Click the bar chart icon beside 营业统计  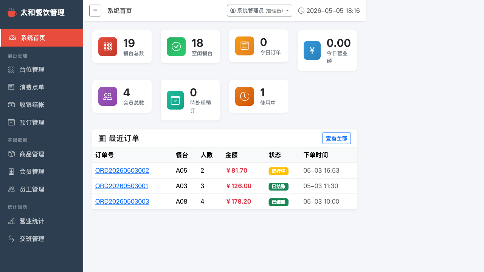[x=11, y=221]
